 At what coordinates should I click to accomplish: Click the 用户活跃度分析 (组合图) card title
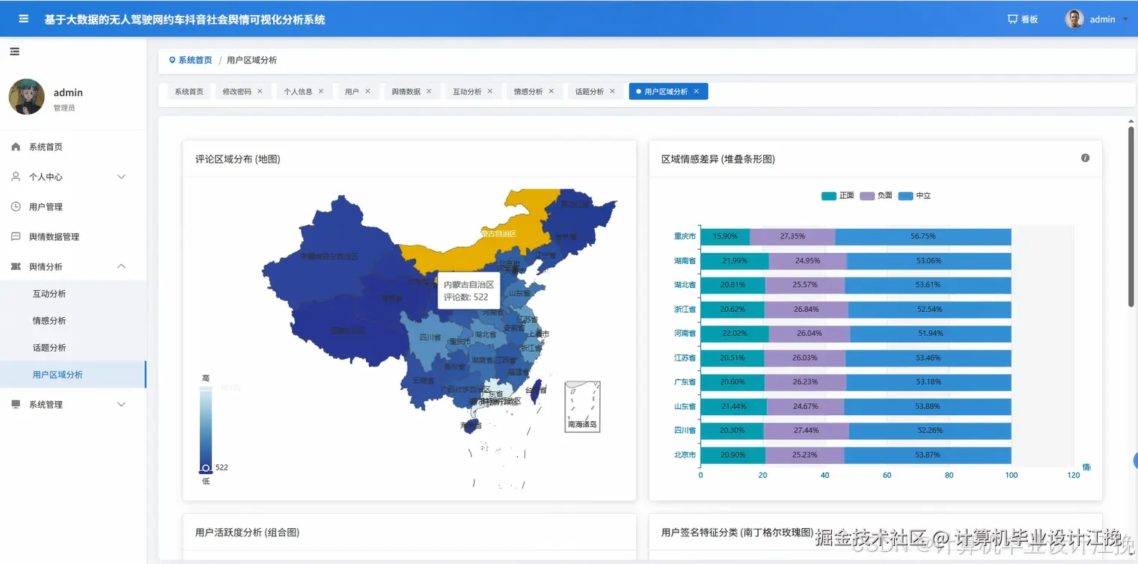248,533
